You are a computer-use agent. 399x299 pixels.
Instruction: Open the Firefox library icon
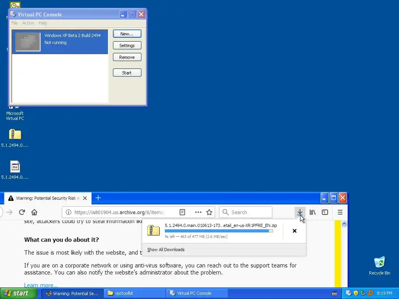point(312,212)
